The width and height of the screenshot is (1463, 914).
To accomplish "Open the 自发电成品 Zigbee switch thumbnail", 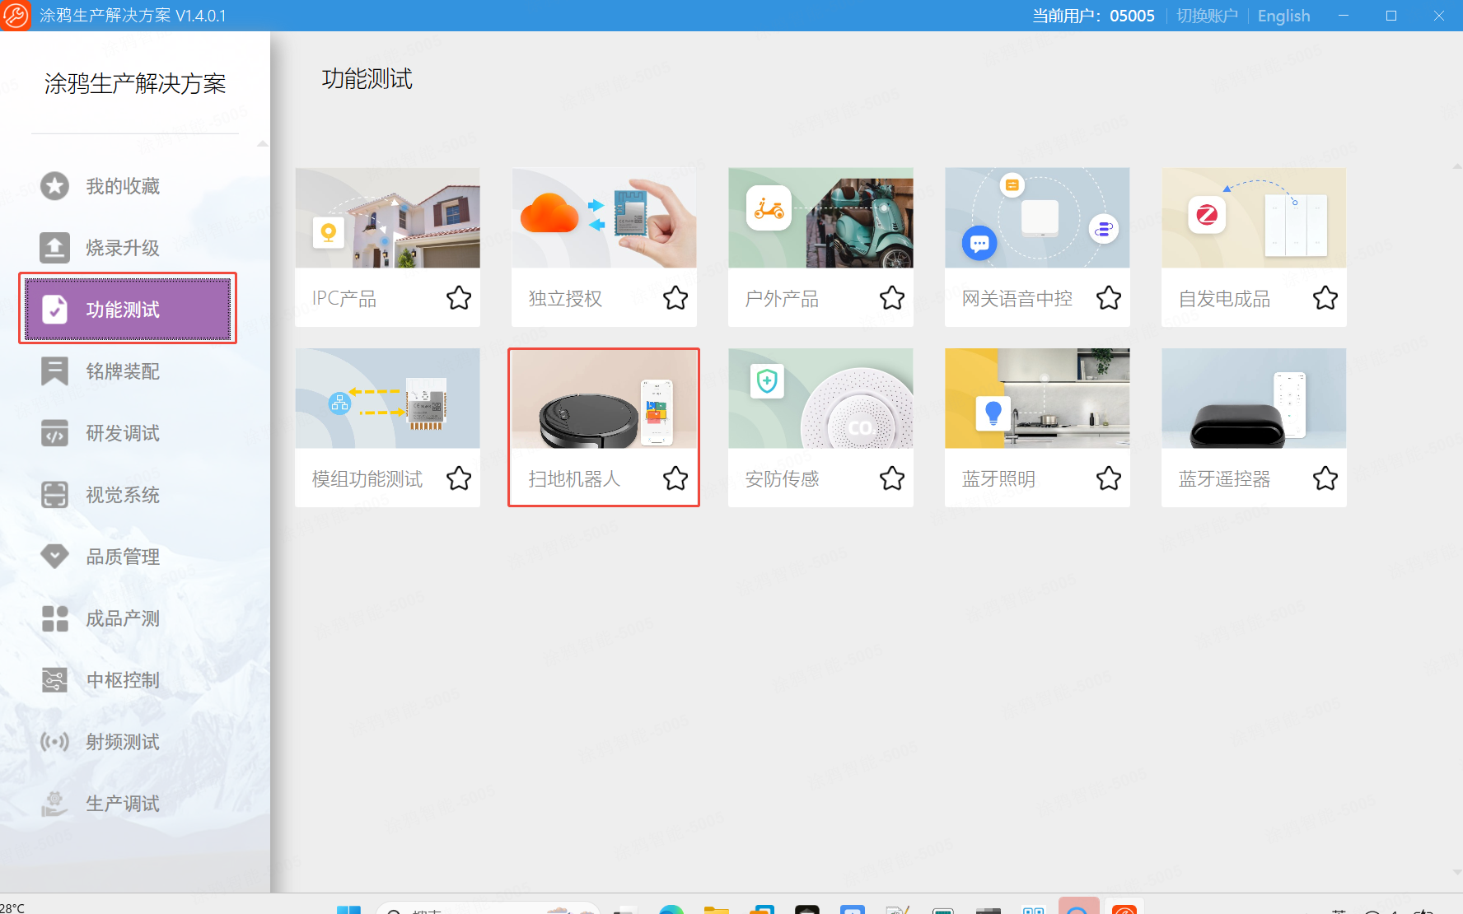I will click(x=1255, y=218).
